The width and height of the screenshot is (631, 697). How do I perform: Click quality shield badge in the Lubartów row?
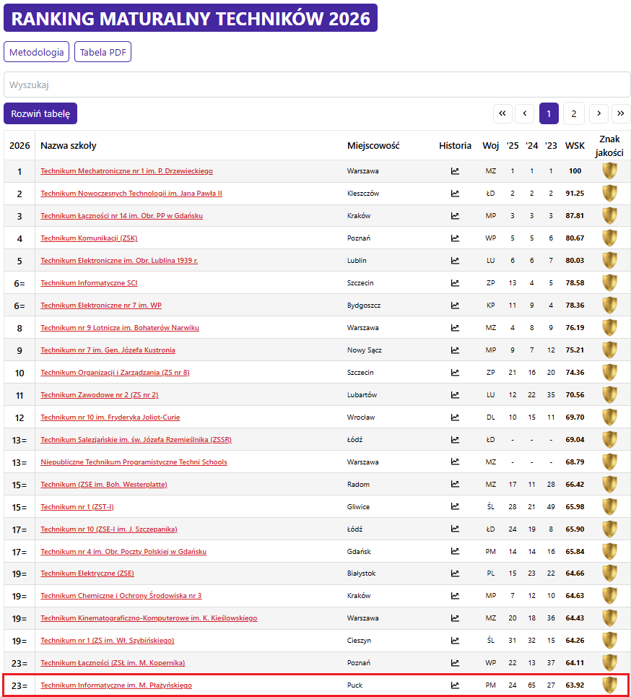610,395
